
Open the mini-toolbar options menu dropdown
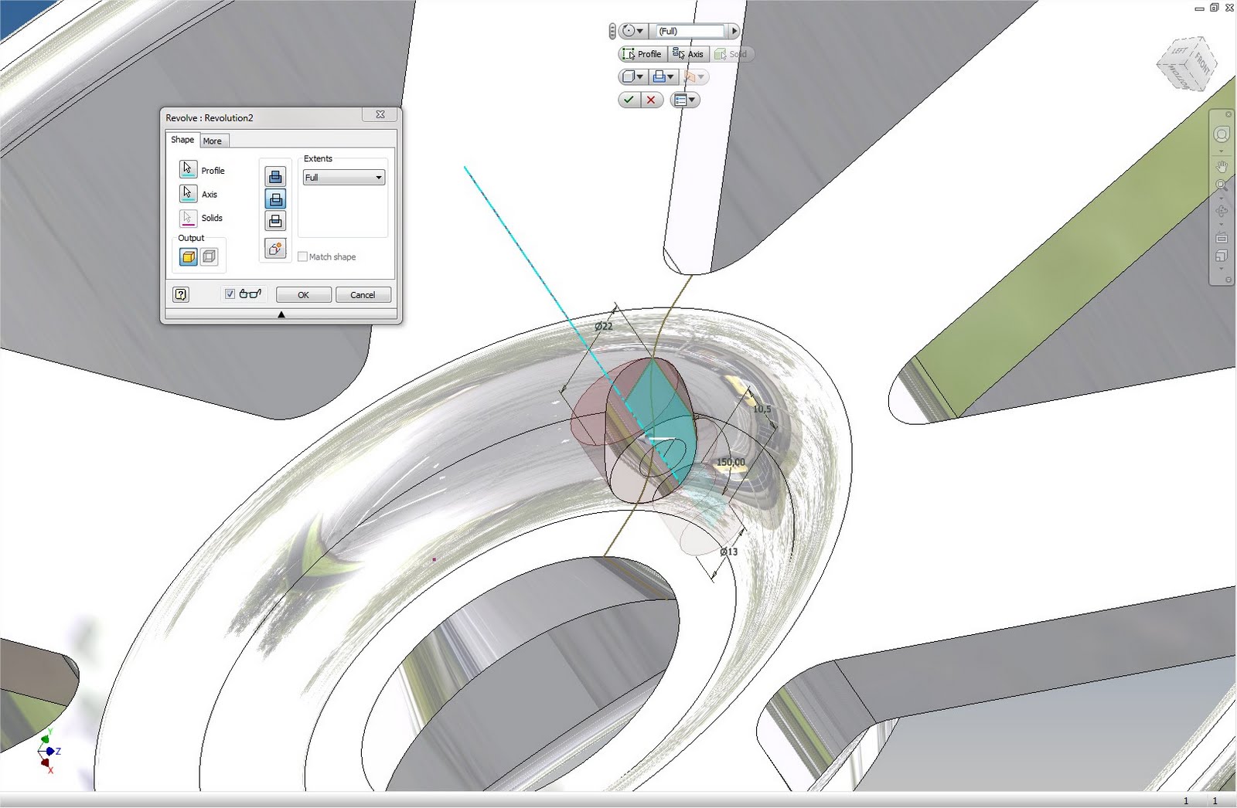(x=685, y=100)
